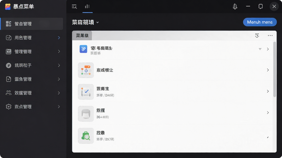Open the 效握管理 sidebar menu
282x158 pixels.
(x=32, y=93)
